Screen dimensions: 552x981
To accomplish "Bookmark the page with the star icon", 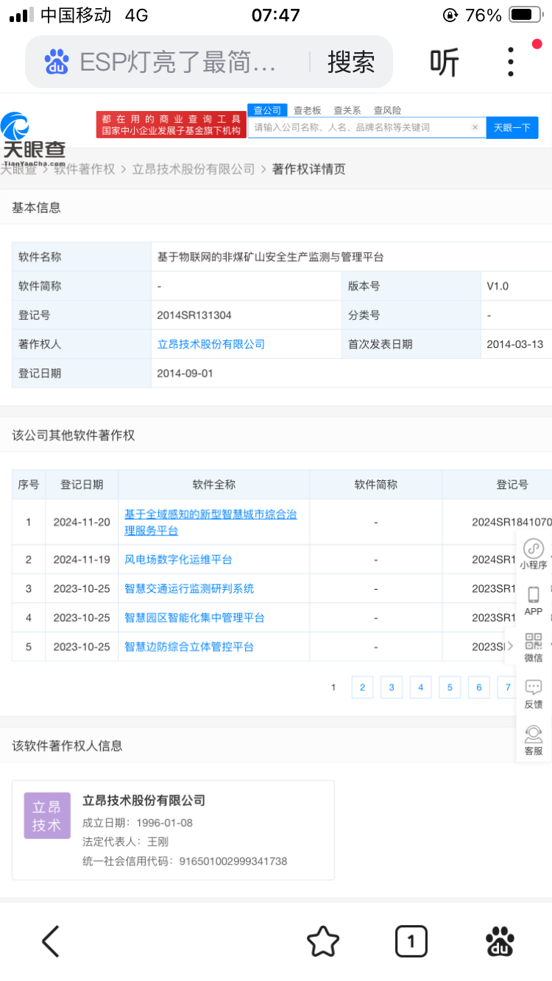I will pyautogui.click(x=322, y=941).
